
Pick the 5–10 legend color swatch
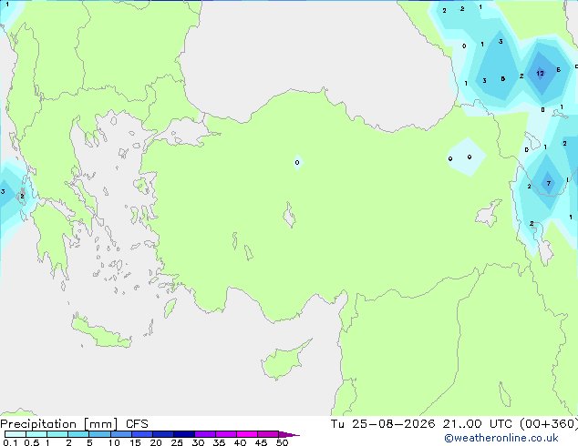pos(99,434)
